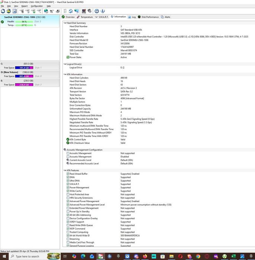Click the dark configuration panel toolbar icon

[x=84, y=11]
